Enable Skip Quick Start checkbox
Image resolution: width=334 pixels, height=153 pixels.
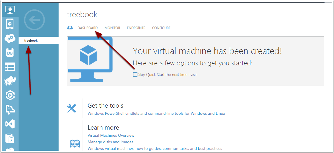135,75
